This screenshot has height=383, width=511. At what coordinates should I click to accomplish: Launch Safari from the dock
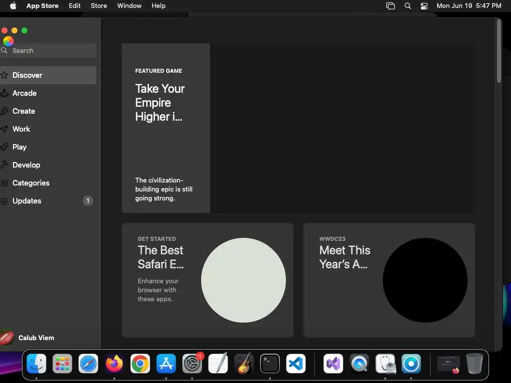tap(88, 364)
